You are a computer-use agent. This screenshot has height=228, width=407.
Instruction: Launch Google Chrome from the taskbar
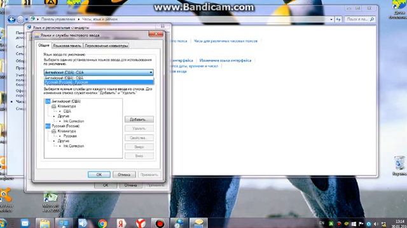102,224
